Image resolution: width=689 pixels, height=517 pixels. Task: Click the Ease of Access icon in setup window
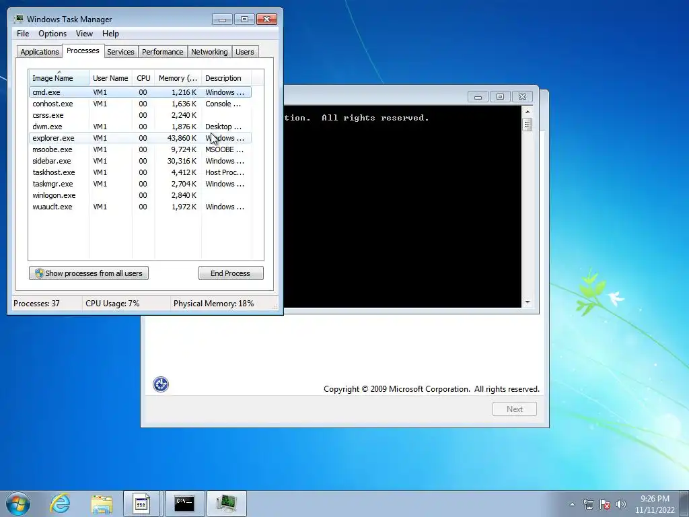tap(161, 384)
